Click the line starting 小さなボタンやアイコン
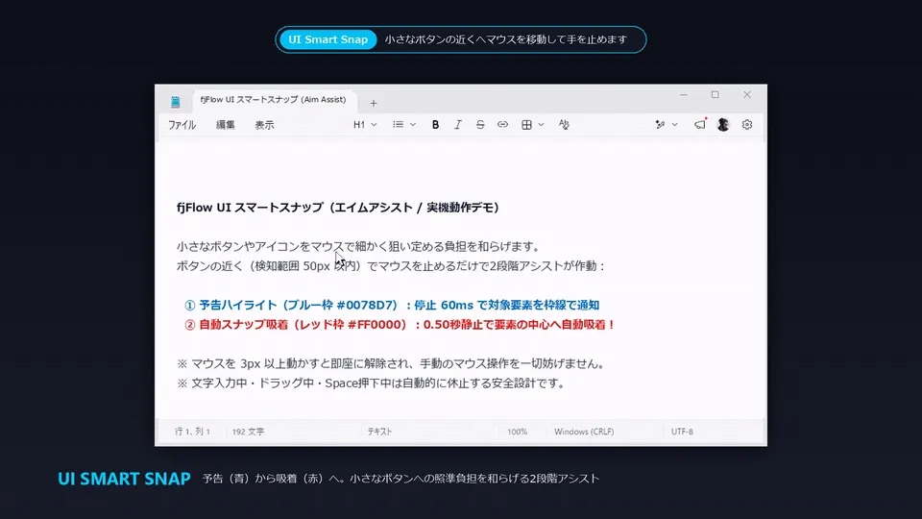The height and width of the screenshot is (519, 922). coord(358,246)
